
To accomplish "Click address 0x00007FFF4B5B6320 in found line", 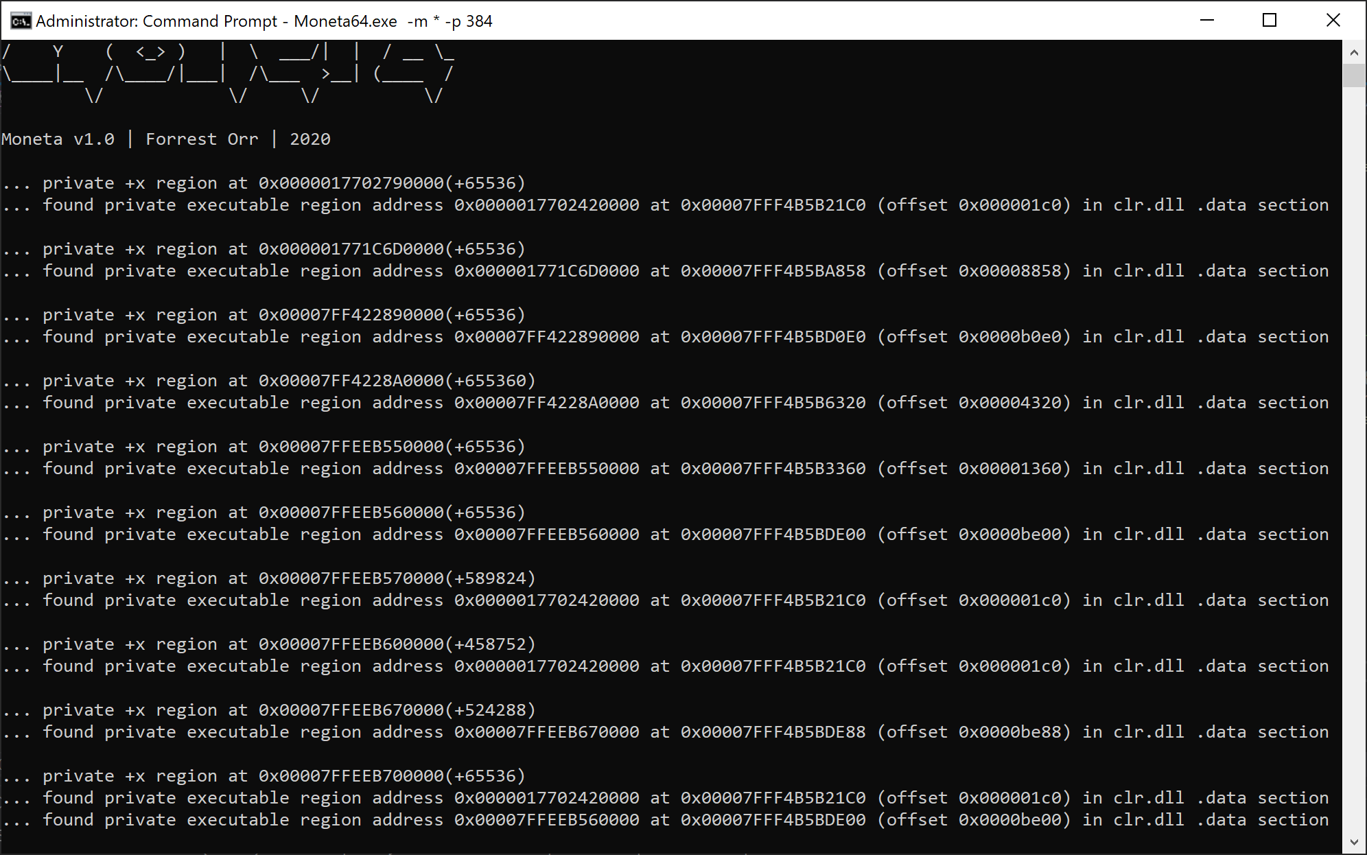I will (773, 403).
